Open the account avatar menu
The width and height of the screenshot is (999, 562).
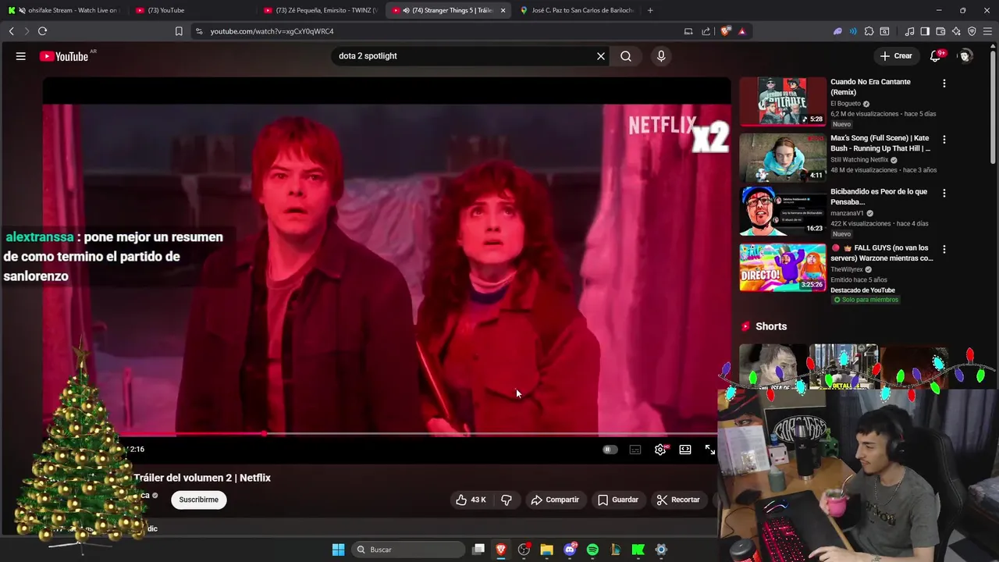click(965, 56)
